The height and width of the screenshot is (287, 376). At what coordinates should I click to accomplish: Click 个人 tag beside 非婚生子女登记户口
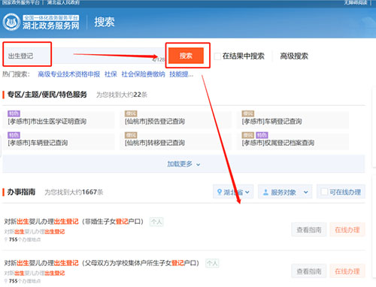[x=156, y=222]
